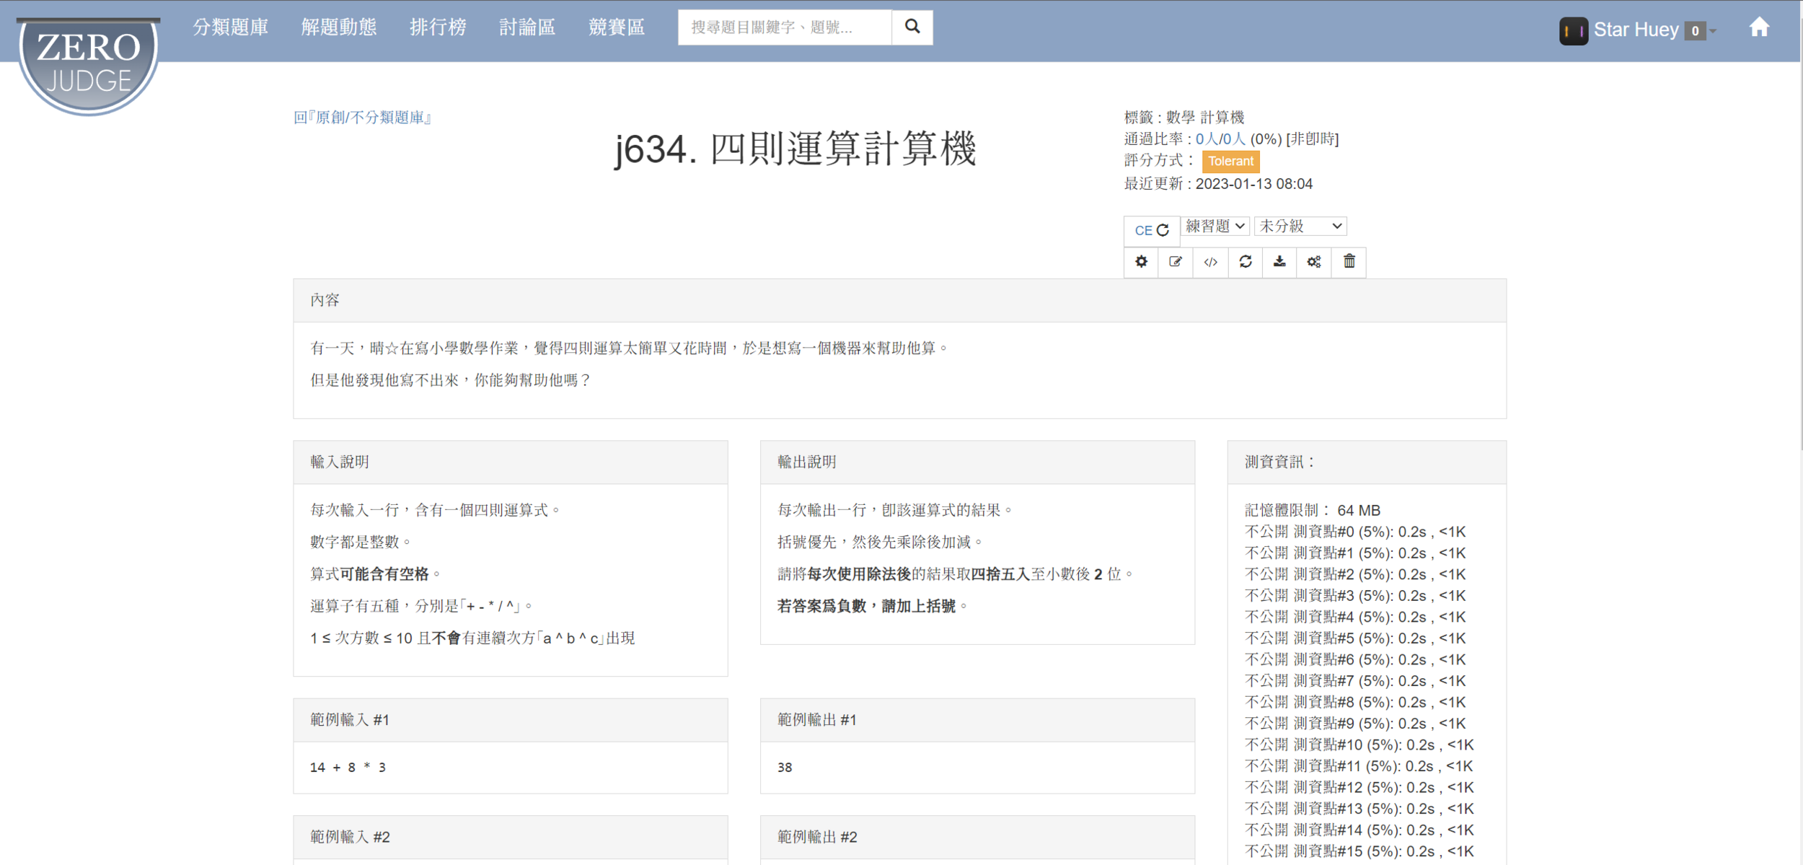Screen dimensions: 1803x865
Task: Open the 練習題 dropdown
Action: (1215, 227)
